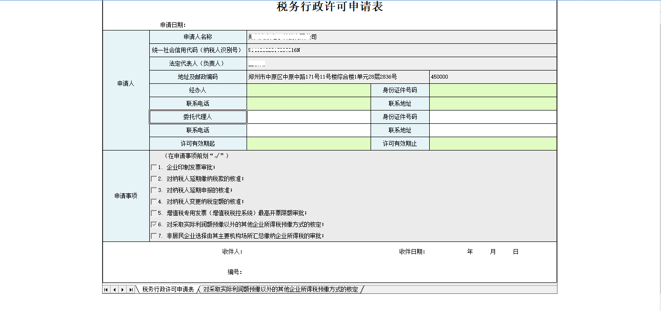
Task: Switch to the 税务行政许可申请表 sheet tab
Action: [168, 290]
